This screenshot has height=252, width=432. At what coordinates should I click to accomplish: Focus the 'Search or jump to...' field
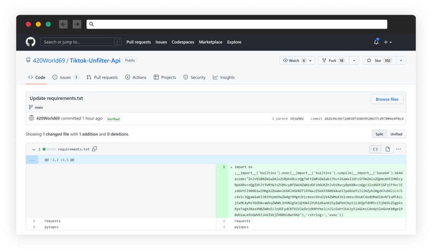click(x=81, y=42)
